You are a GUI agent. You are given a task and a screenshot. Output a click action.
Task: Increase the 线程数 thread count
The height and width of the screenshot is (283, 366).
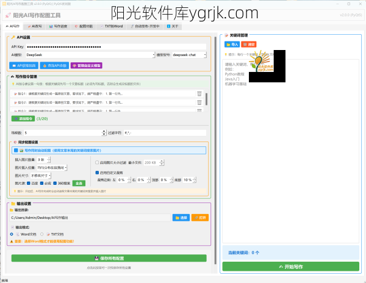tap(104, 131)
